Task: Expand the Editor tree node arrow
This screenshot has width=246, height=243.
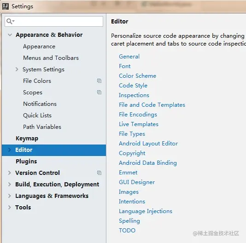Action: (9, 150)
